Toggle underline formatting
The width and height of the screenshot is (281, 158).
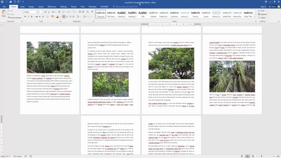(x=32, y=17)
